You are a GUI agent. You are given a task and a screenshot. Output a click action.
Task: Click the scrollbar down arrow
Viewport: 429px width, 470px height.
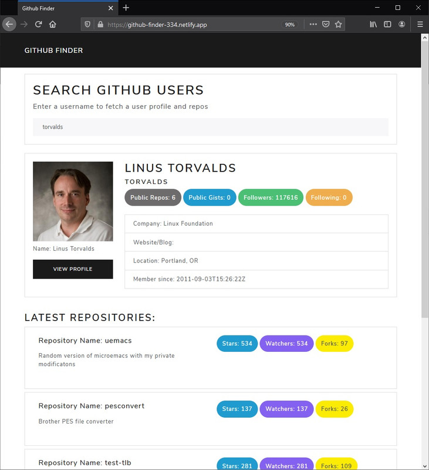(424, 466)
